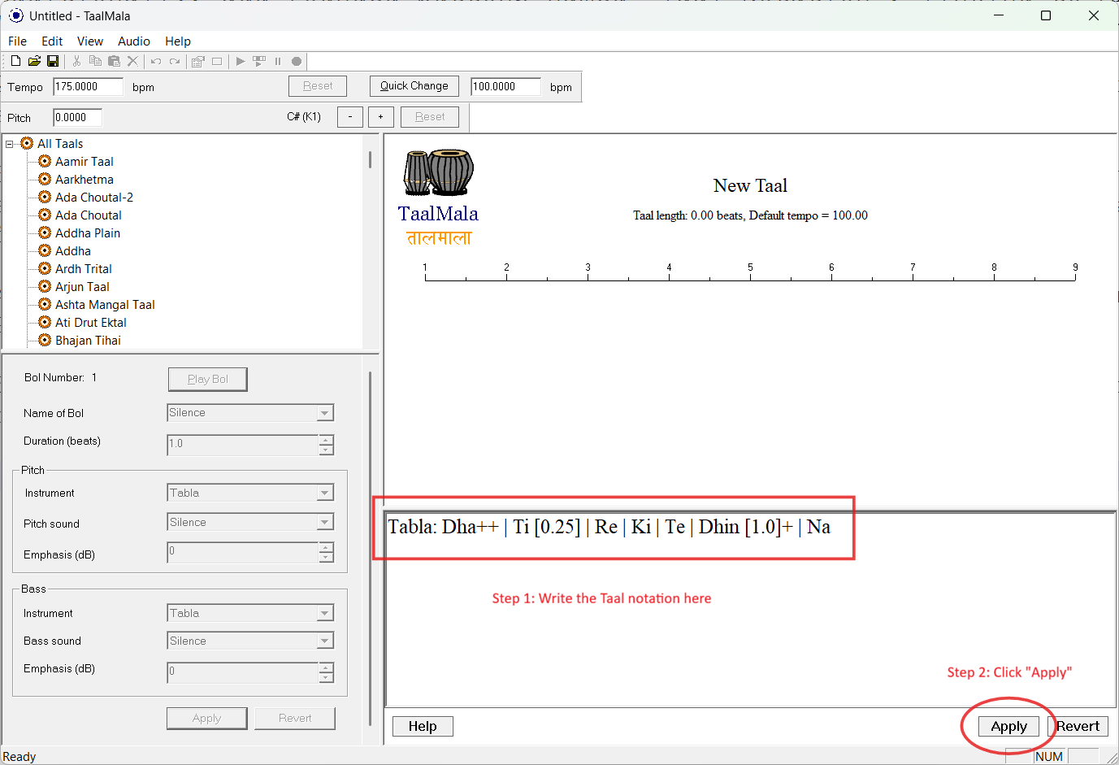Click the Help button below the notation box
This screenshot has width=1119, height=765.
tap(423, 727)
